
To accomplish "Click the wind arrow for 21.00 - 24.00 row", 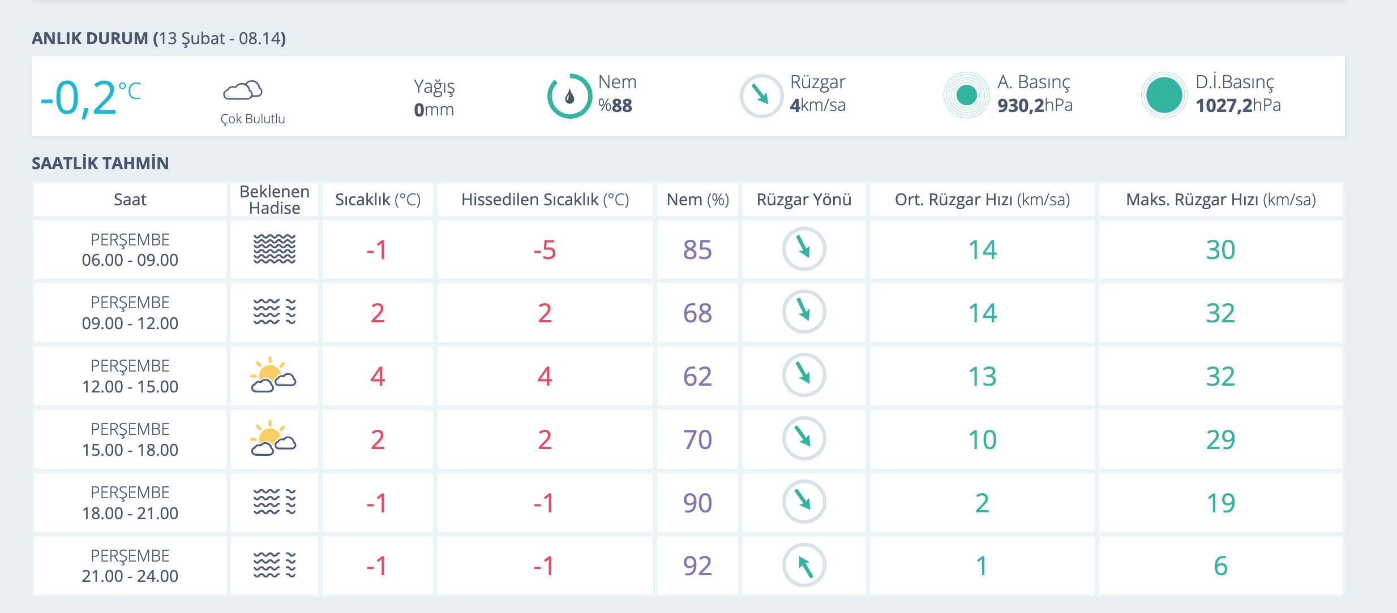I will coord(804,565).
